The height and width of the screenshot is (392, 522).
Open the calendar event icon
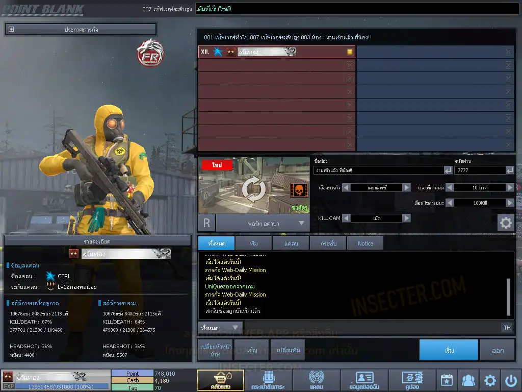pos(447,380)
